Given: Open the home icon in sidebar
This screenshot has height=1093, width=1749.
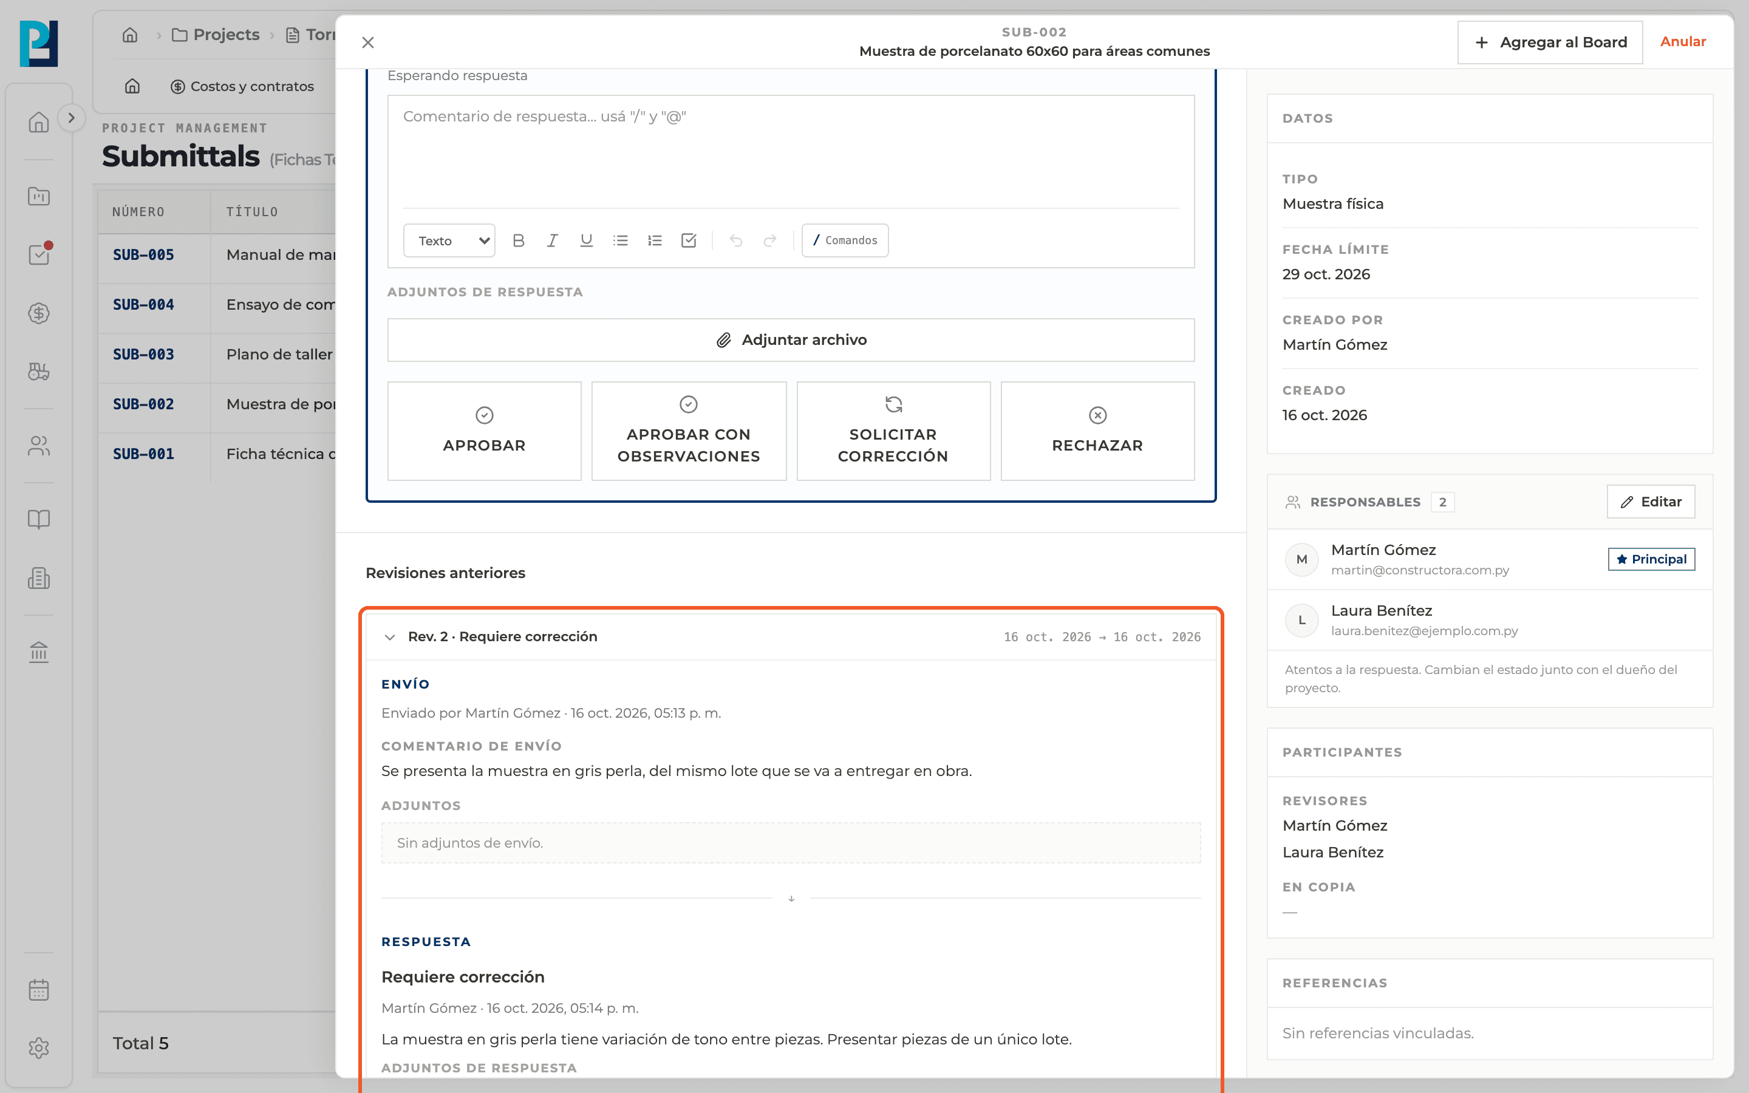Looking at the screenshot, I should coord(39,122).
